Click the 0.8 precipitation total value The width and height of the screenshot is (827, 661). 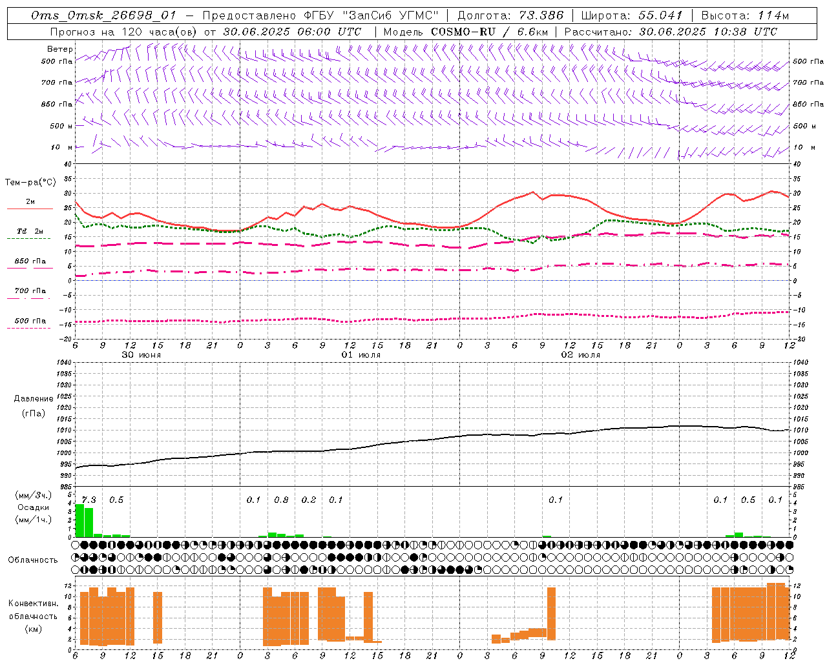pos(281,500)
